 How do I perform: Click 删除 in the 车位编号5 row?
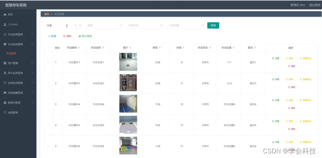[x=292, y=129]
